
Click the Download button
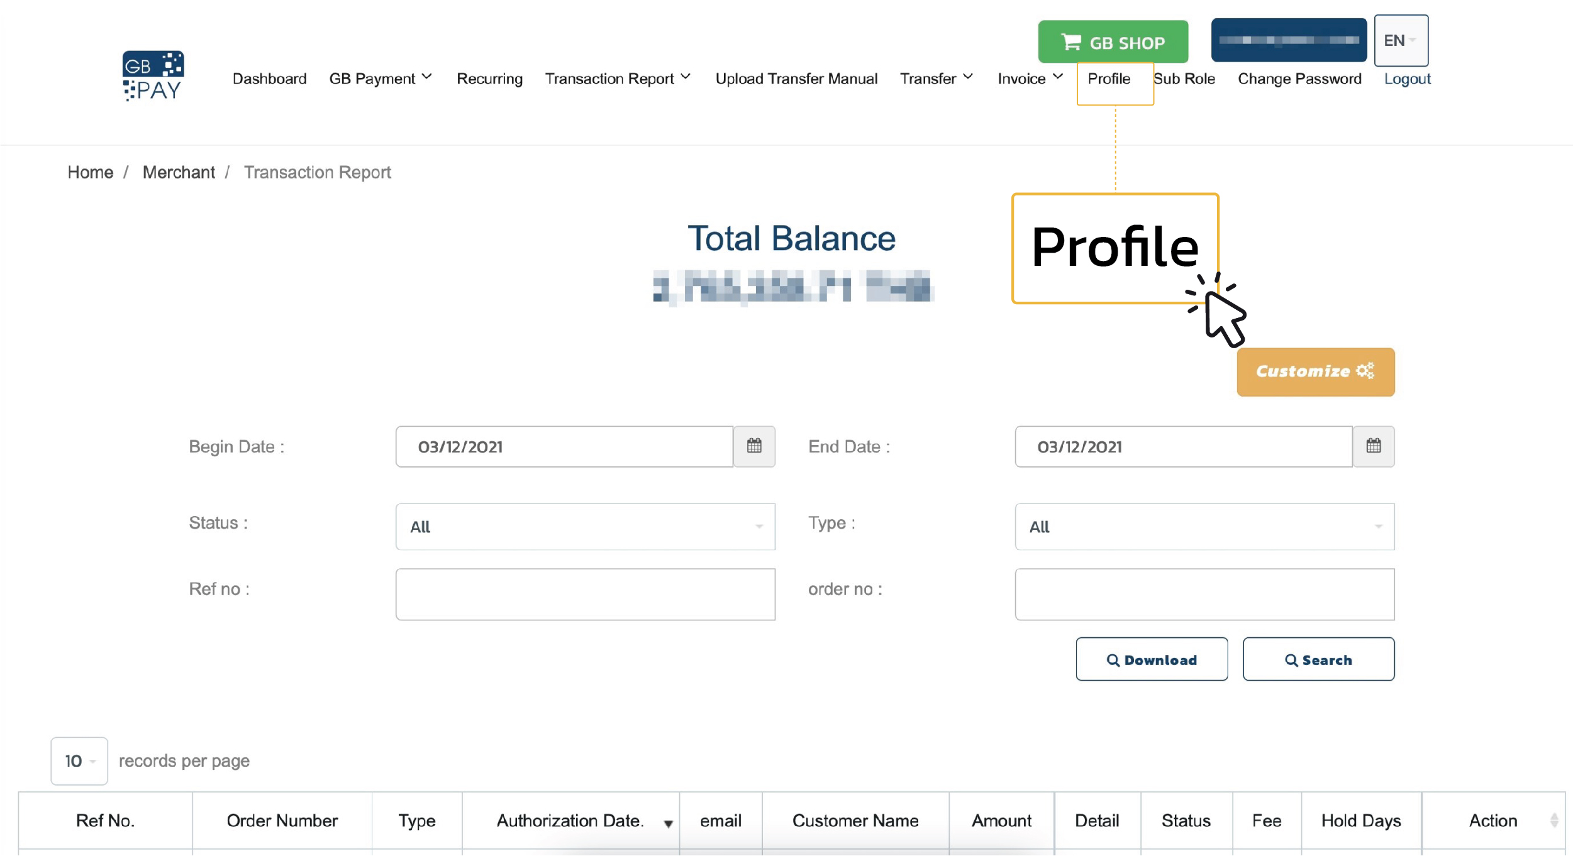coord(1152,659)
